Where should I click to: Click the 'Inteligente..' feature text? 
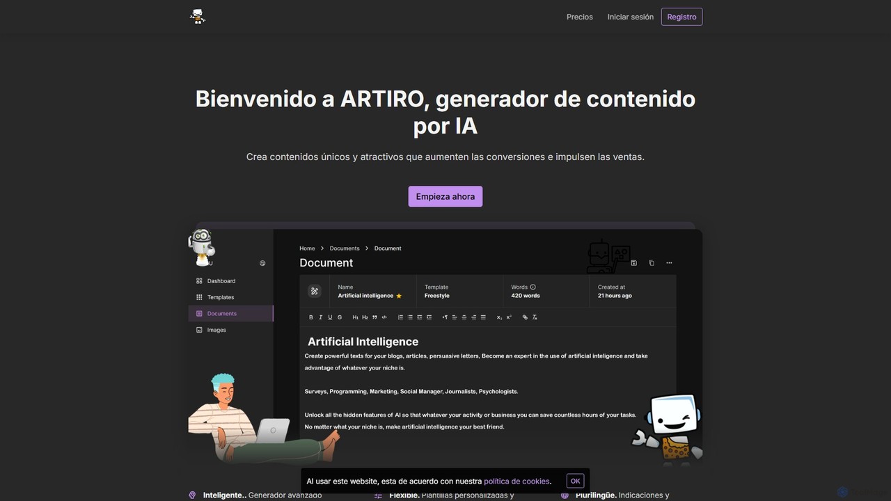[225, 495]
